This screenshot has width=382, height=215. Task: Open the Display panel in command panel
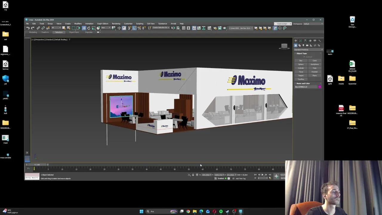(x=315, y=41)
